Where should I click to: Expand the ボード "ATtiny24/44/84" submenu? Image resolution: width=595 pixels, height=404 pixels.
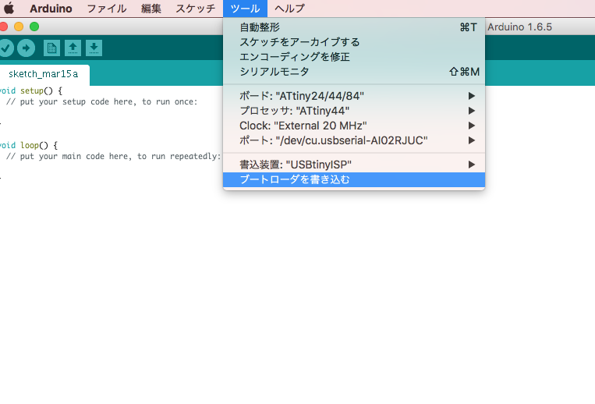pyautogui.click(x=354, y=96)
